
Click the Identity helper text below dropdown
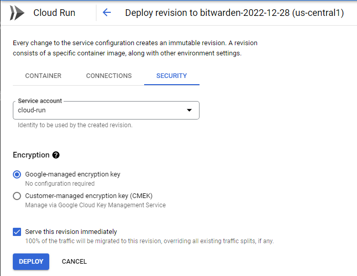pyautogui.click(x=75, y=125)
